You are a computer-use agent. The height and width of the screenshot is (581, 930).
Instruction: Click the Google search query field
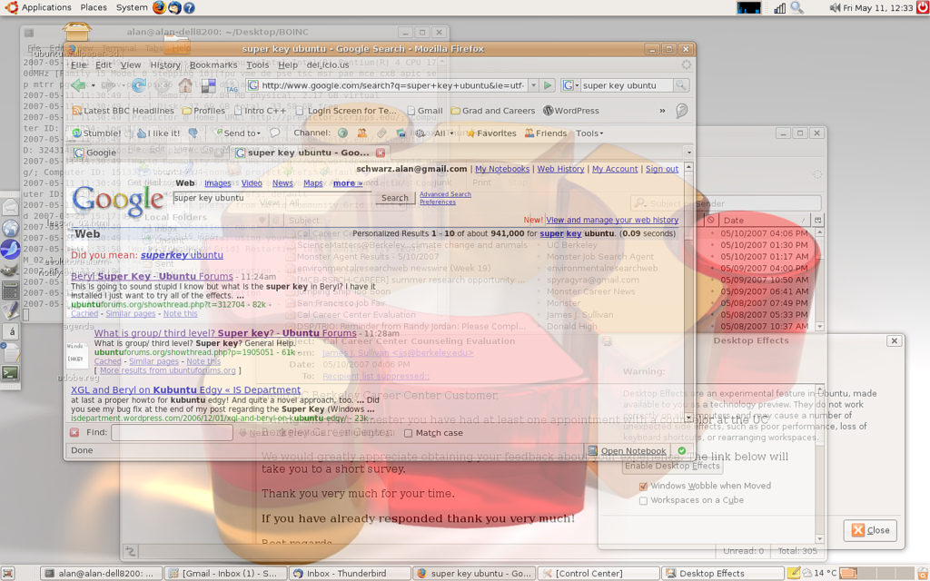point(272,198)
